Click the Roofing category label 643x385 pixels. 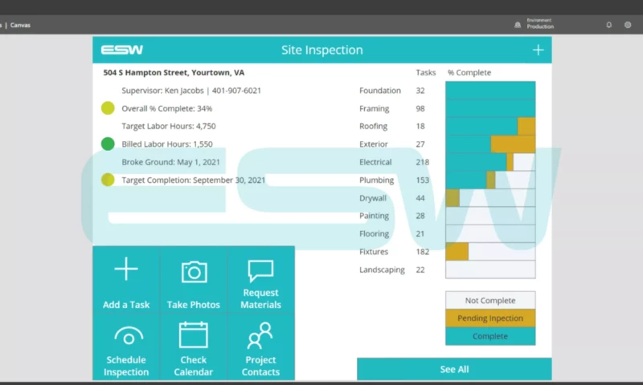pyautogui.click(x=373, y=126)
